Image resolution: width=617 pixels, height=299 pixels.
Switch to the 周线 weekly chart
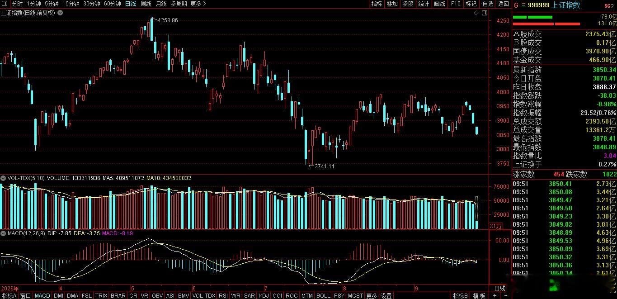coord(146,4)
